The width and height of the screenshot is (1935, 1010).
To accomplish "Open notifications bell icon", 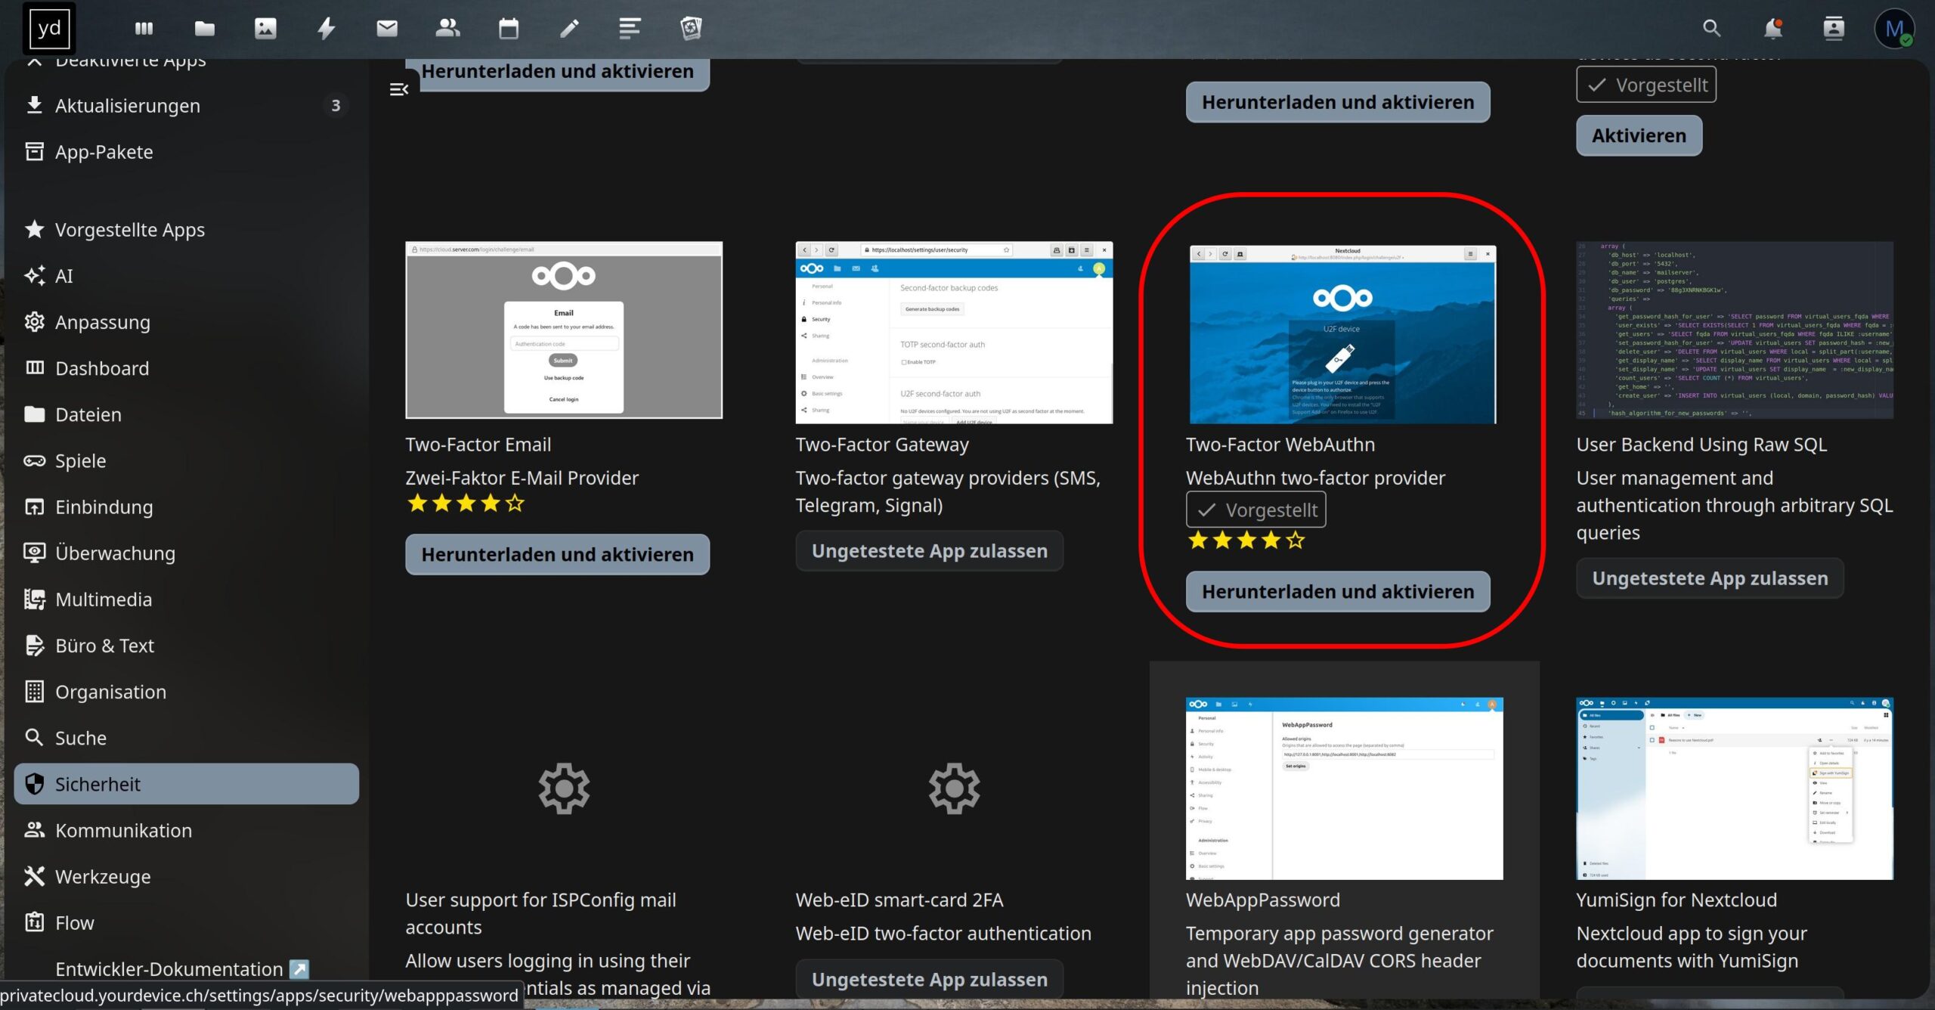I will (1772, 29).
